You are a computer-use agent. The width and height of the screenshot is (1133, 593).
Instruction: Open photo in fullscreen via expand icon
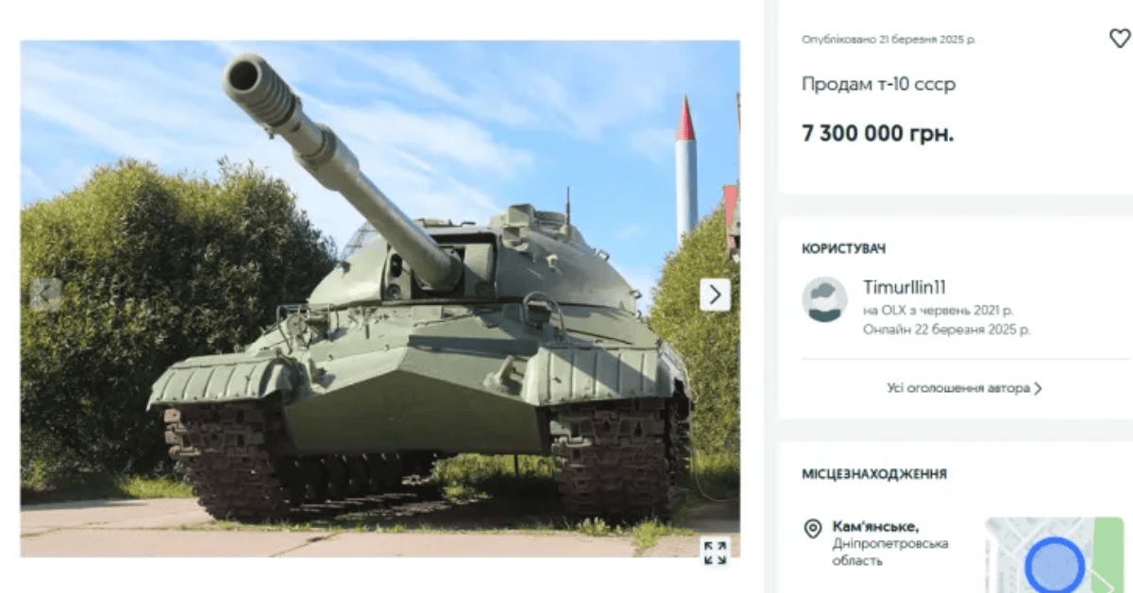(715, 552)
